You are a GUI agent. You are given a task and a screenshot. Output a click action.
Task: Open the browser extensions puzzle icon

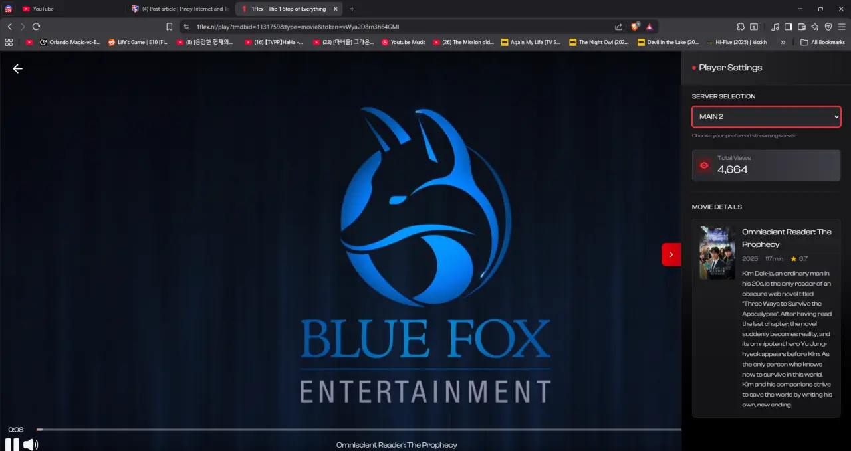coord(741,27)
